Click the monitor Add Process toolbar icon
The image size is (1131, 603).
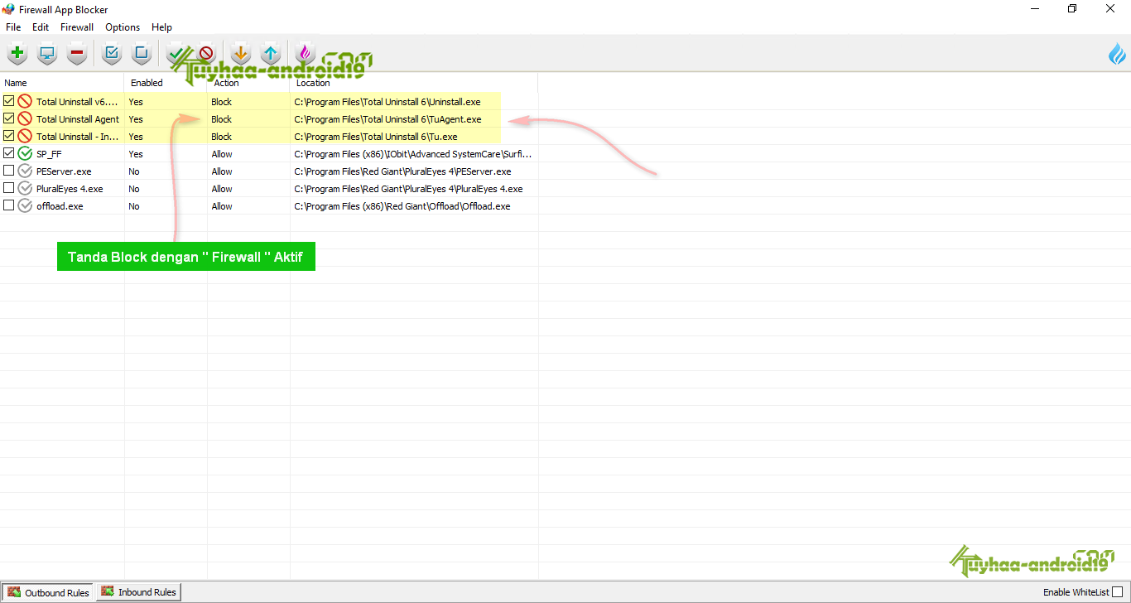pyautogui.click(x=47, y=55)
